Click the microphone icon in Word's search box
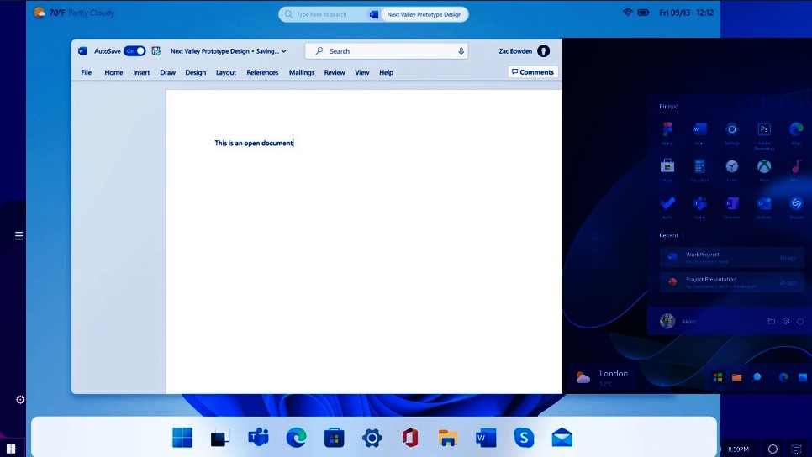 [x=461, y=51]
